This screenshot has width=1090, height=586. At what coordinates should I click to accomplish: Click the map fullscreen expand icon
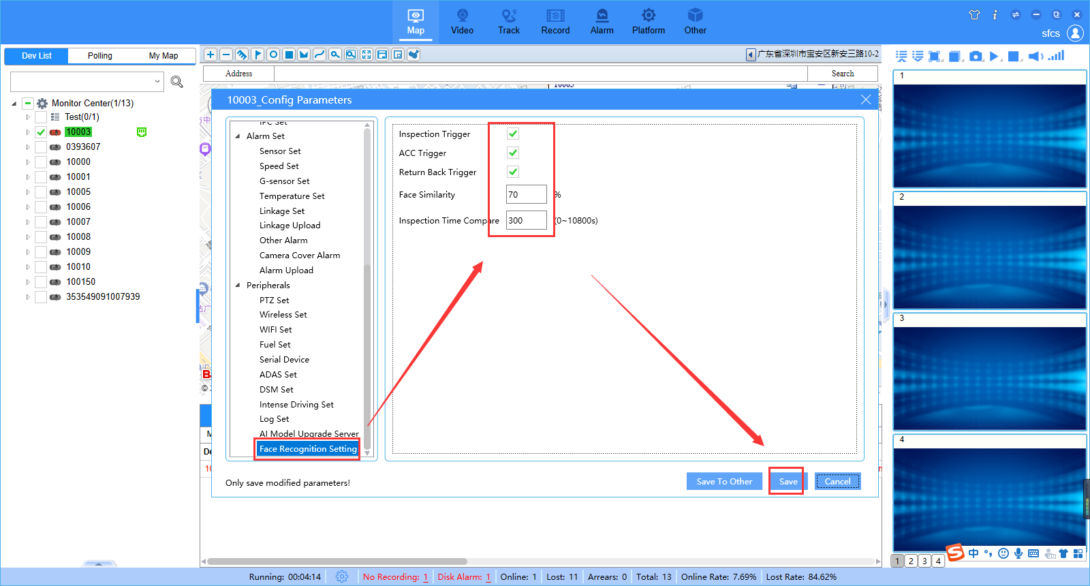pyautogui.click(x=367, y=55)
